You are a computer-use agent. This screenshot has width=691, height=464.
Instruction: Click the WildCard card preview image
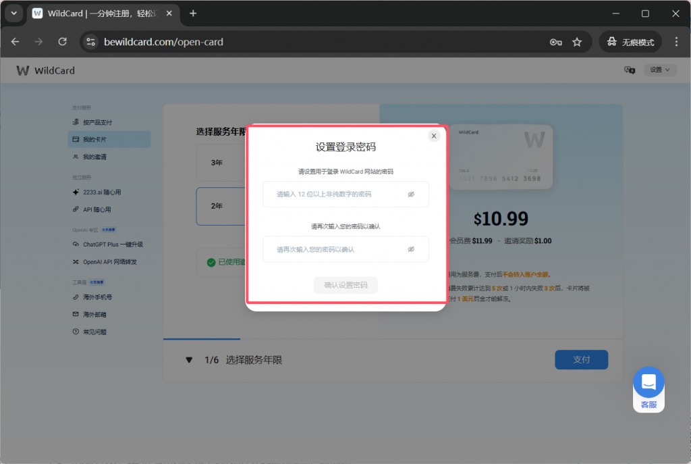501,157
